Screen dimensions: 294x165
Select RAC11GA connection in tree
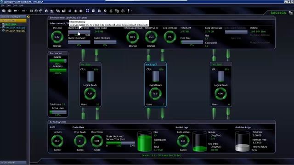(x=11, y=24)
